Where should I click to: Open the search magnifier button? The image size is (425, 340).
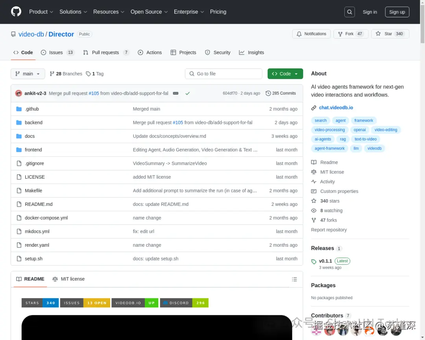tap(349, 12)
